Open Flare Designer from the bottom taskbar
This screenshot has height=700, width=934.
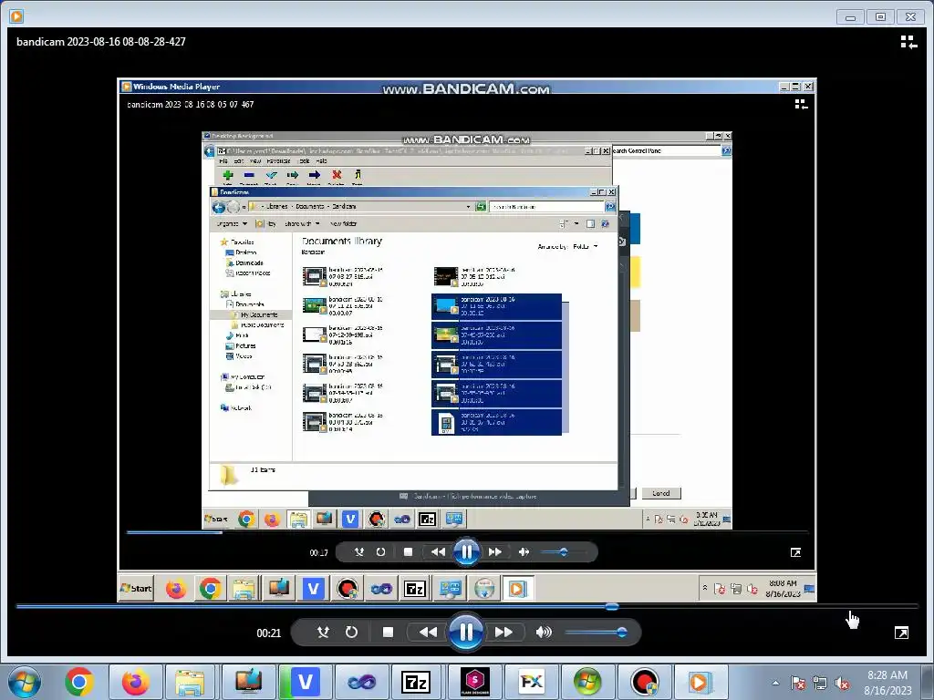pyautogui.click(x=474, y=682)
